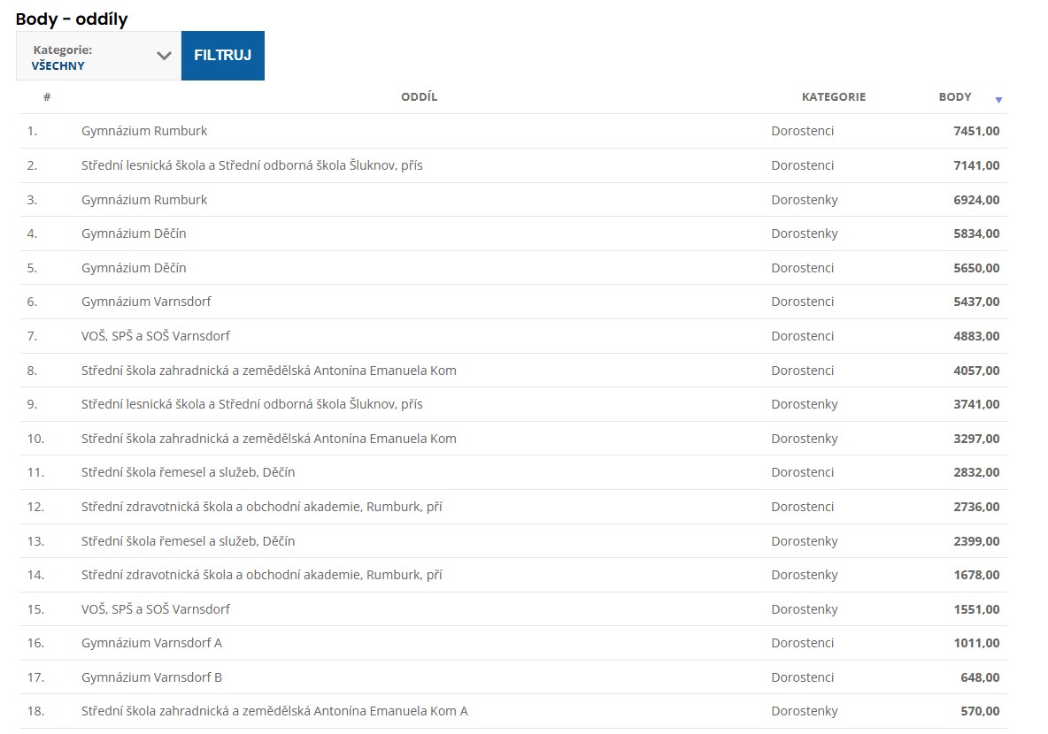The width and height of the screenshot is (1048, 734).
Task: Click the score 570,00
Action: (x=980, y=711)
